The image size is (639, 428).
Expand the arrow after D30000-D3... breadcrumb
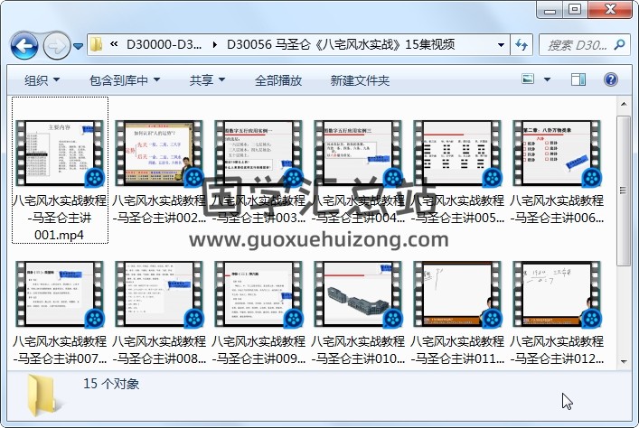(214, 44)
